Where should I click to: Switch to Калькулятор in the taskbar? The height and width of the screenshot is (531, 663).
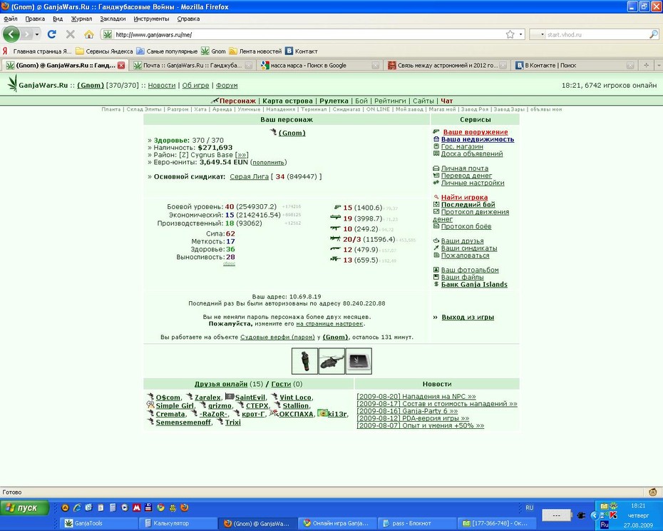(178, 523)
